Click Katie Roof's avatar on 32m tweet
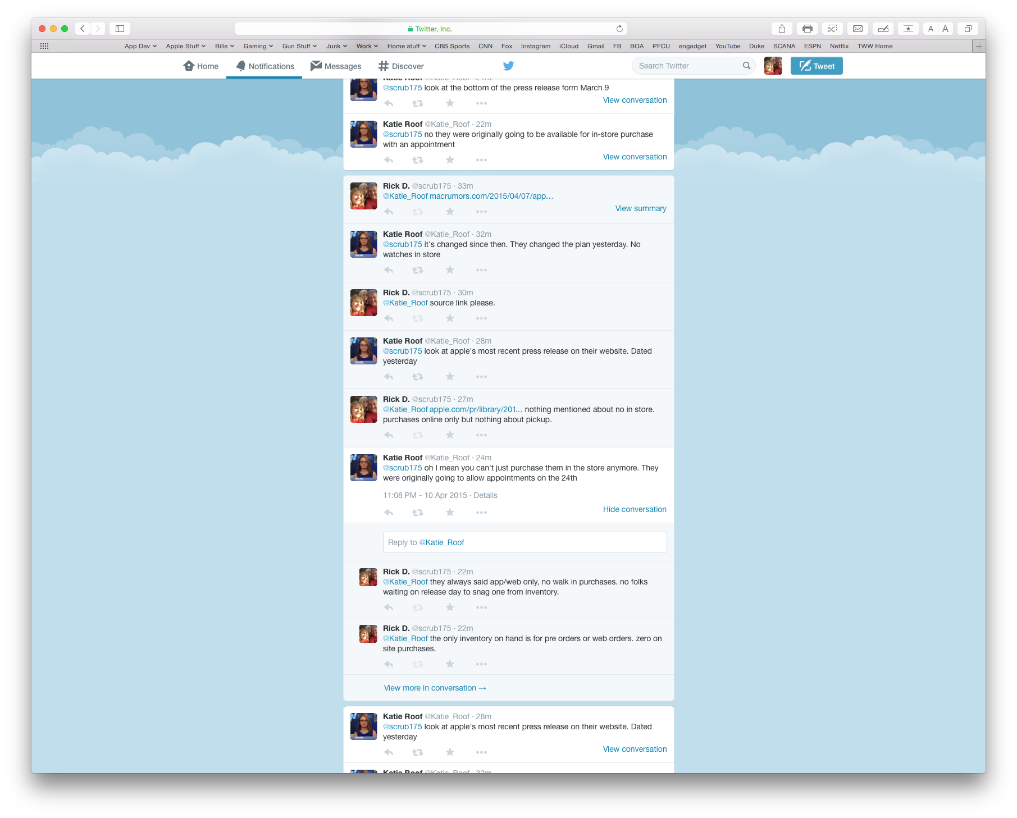The width and height of the screenshot is (1017, 818). pos(364,244)
